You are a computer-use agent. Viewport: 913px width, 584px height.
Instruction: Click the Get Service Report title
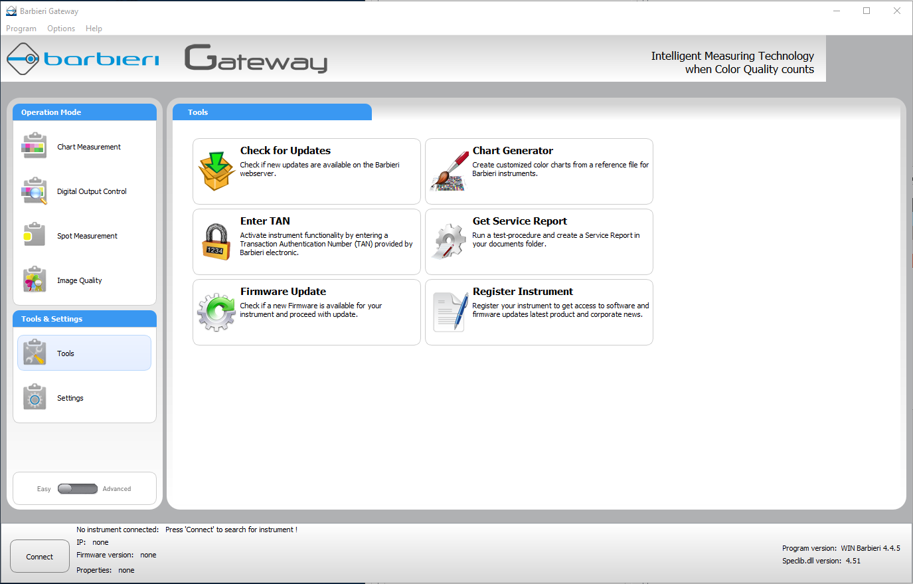(520, 221)
